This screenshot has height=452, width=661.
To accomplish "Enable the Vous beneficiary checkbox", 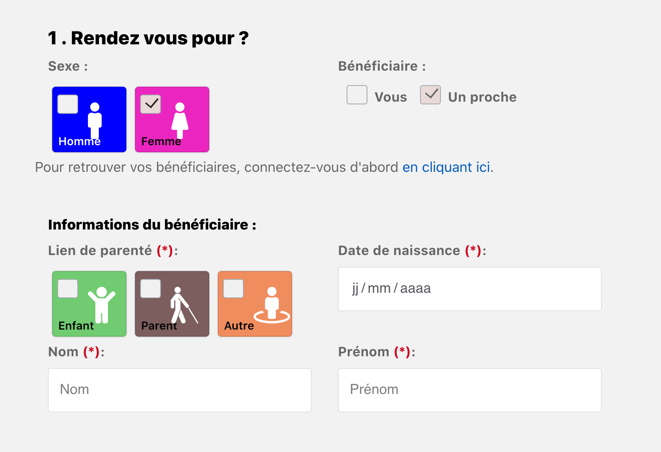I will tap(357, 95).
